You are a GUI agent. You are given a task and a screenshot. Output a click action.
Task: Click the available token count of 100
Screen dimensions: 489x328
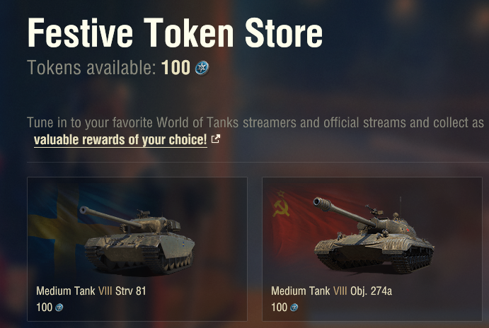pyautogui.click(x=176, y=68)
